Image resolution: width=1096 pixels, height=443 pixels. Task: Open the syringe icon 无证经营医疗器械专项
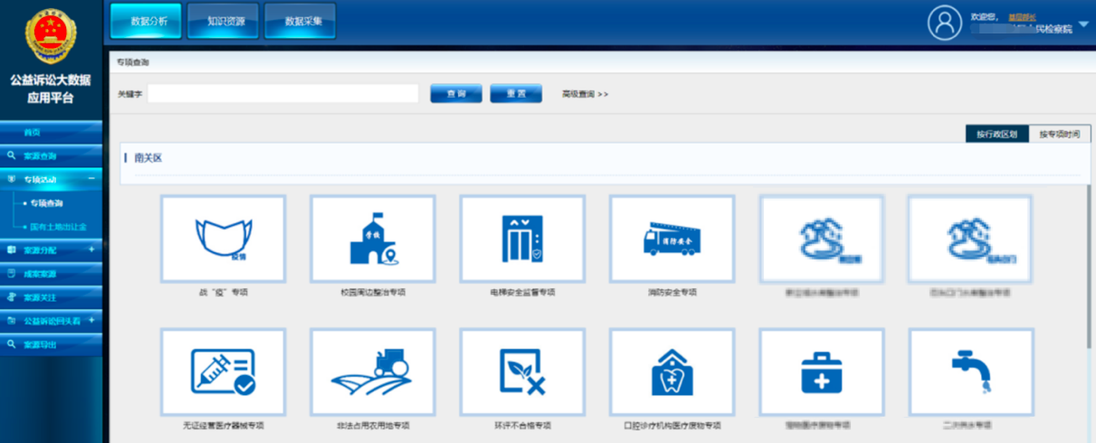tap(222, 372)
